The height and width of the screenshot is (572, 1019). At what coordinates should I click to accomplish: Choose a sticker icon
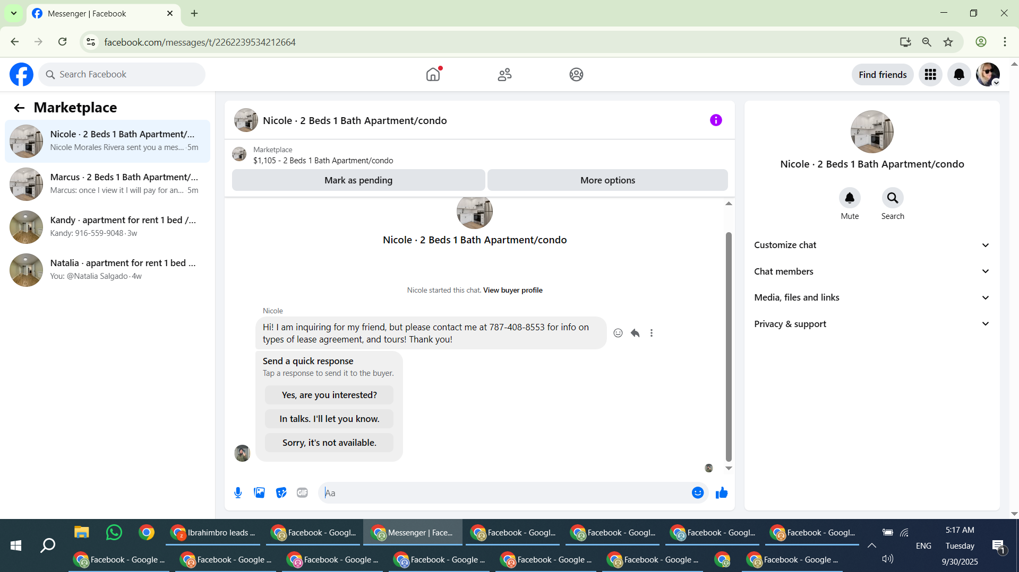coord(281,493)
